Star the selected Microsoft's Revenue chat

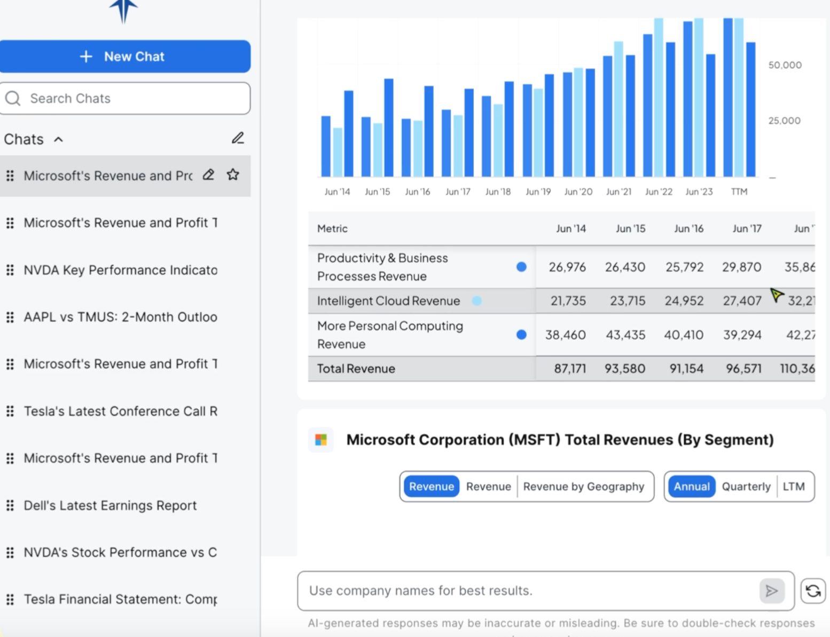point(233,174)
